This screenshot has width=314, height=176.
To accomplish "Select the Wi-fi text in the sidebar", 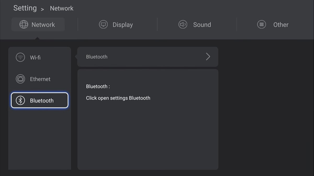I will (x=35, y=57).
